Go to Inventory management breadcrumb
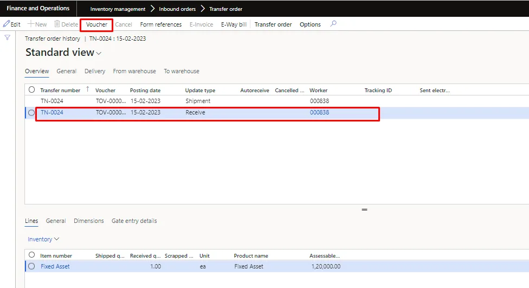The width and height of the screenshot is (529, 288). coord(118,9)
